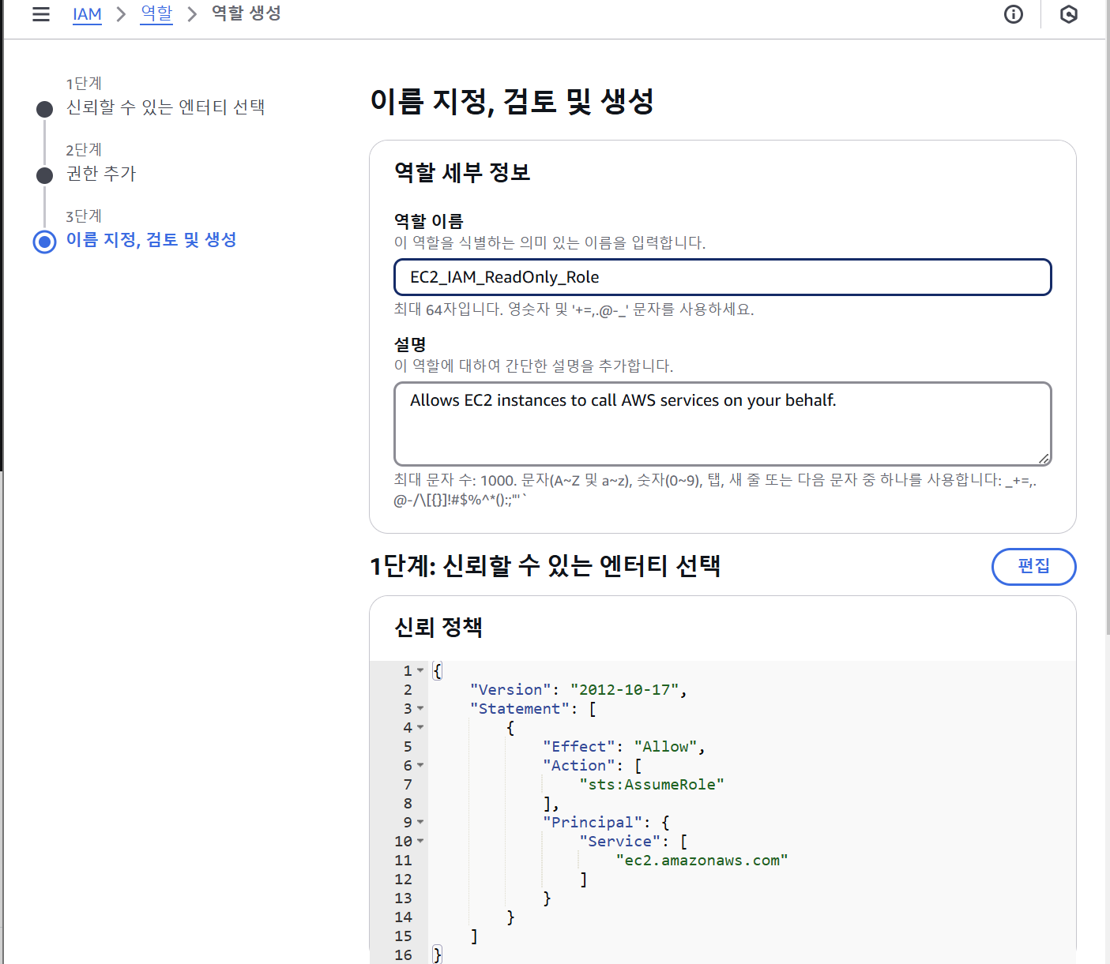Click "sts:AssumeRole" in the policy code
This screenshot has width=1110, height=964.
coord(652,784)
